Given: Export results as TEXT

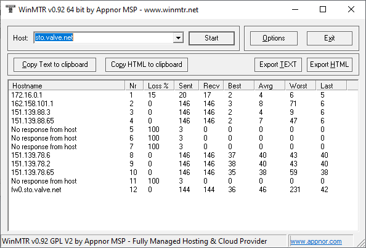Looking at the screenshot, I should 278,64.
